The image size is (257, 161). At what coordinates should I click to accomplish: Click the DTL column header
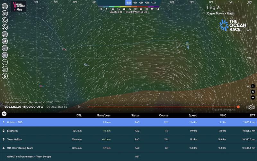[79, 115]
